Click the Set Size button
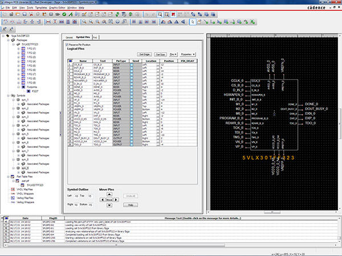 160,54
